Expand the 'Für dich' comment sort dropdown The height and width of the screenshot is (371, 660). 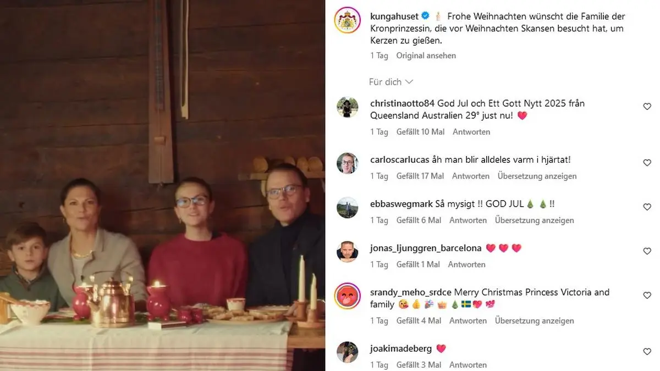[x=391, y=82]
